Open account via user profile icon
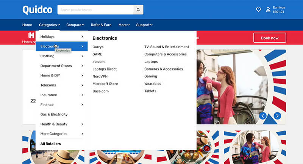This screenshot has width=303, height=164. [268, 9]
